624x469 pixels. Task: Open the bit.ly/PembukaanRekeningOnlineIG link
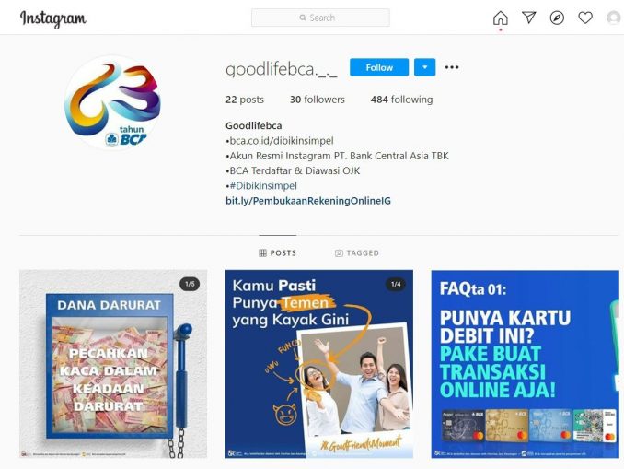[x=308, y=201]
